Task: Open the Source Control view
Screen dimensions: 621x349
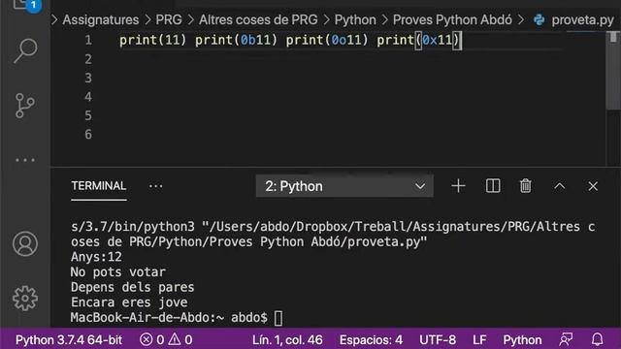Action: [x=25, y=106]
